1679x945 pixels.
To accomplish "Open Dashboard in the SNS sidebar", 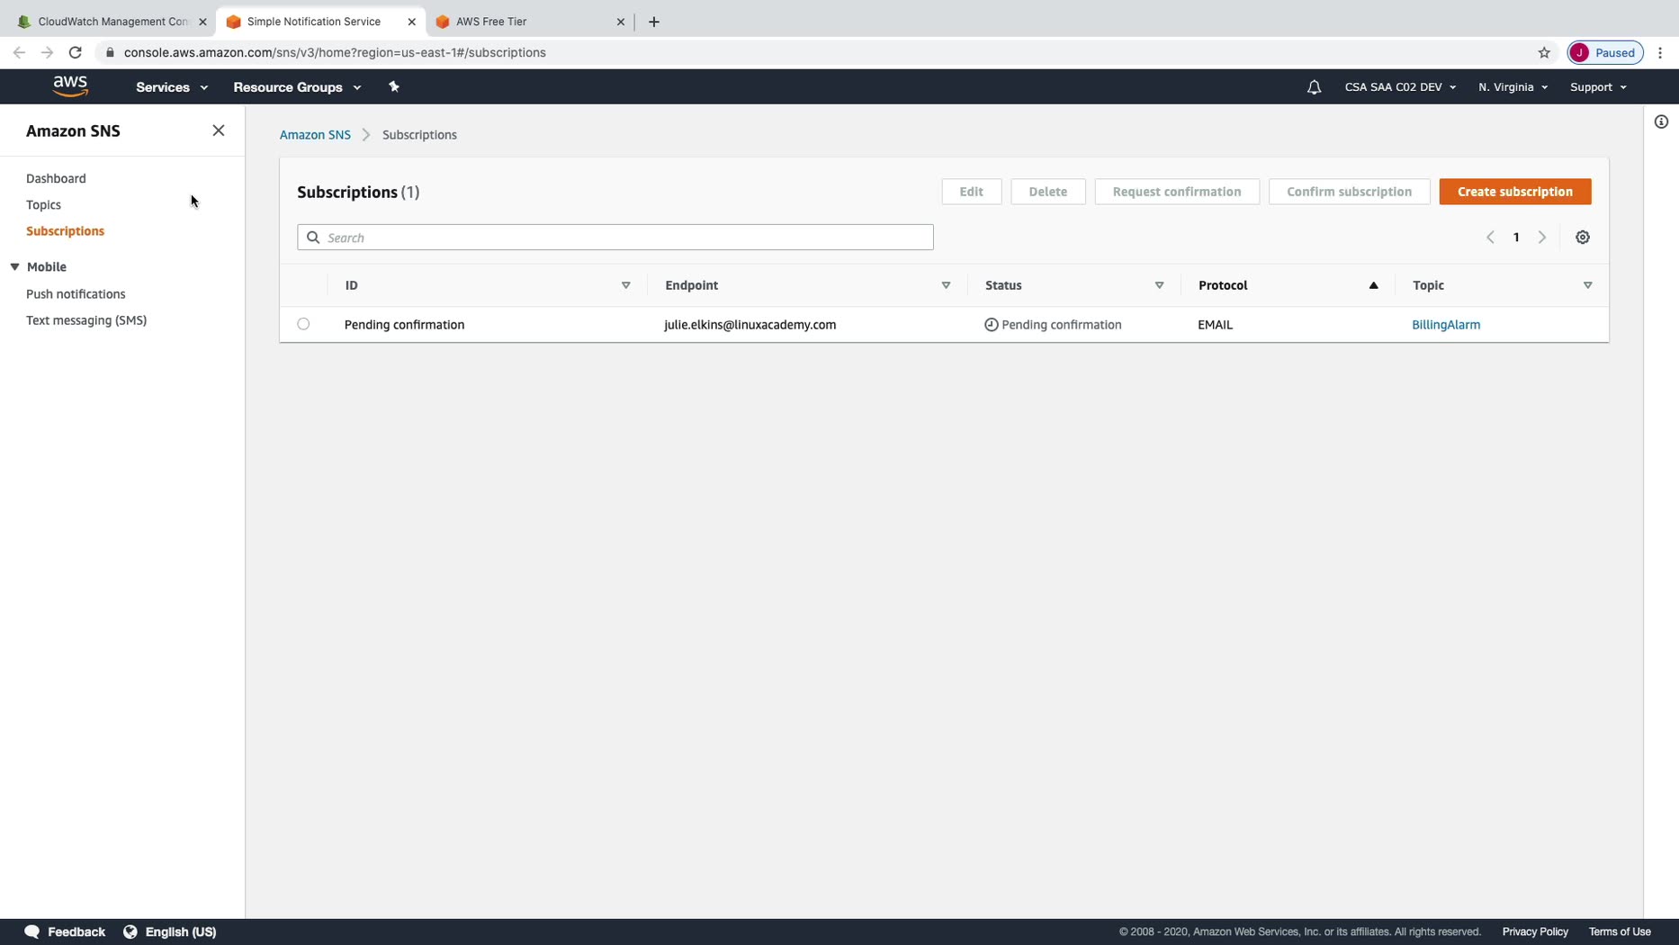I will 56,178.
